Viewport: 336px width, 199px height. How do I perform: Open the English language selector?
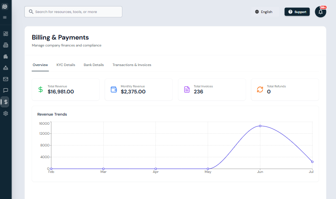point(264,12)
